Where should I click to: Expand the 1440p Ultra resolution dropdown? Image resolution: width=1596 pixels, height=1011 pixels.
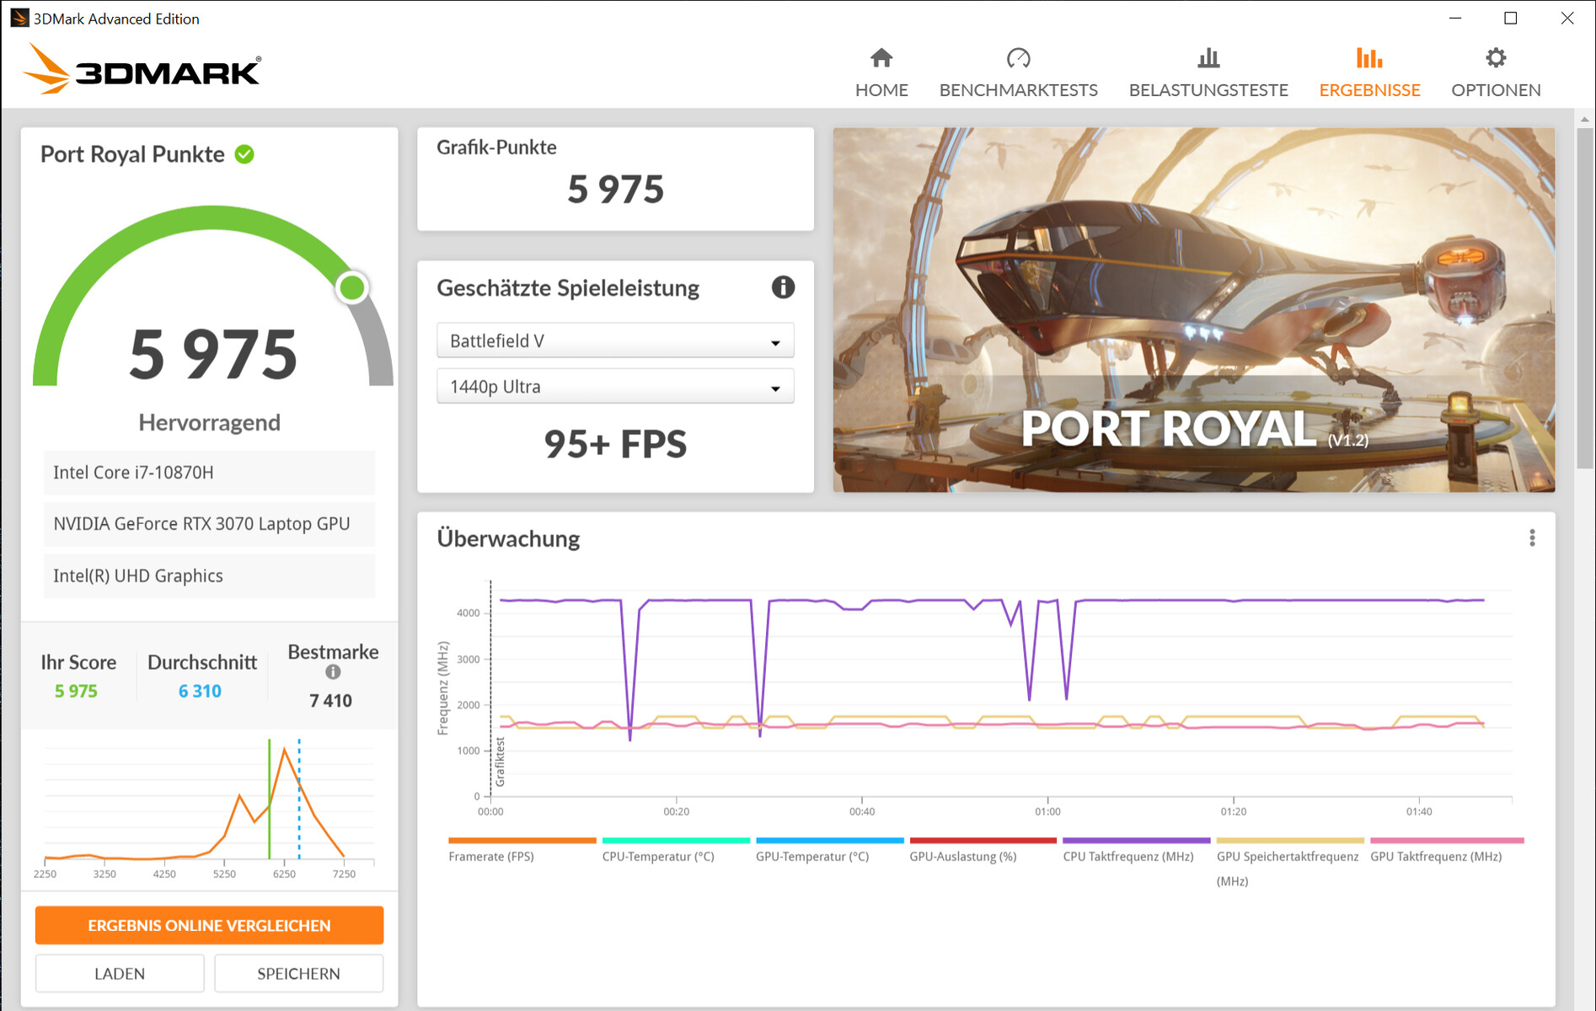click(615, 386)
